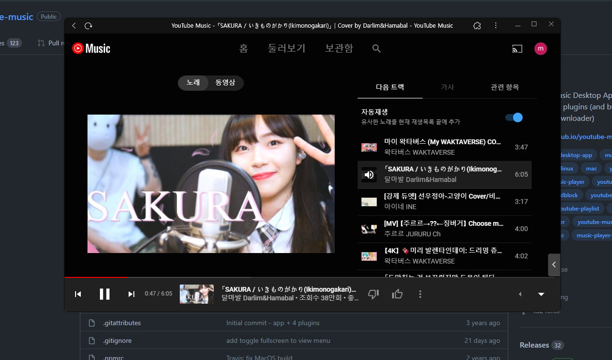Dislike the SAKURA song

(x=373, y=294)
